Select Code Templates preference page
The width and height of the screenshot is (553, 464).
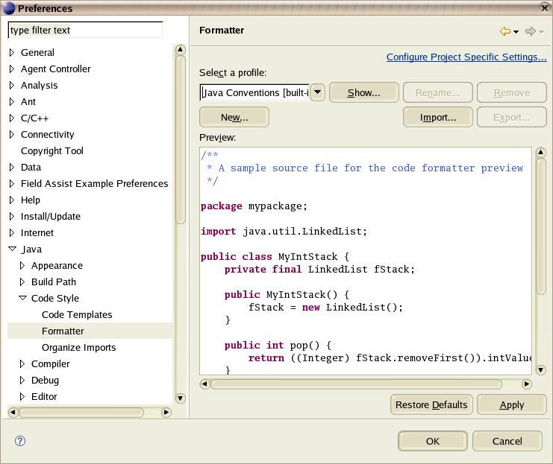tap(77, 315)
